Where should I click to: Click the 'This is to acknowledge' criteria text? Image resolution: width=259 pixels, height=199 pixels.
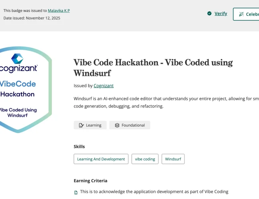154,191
